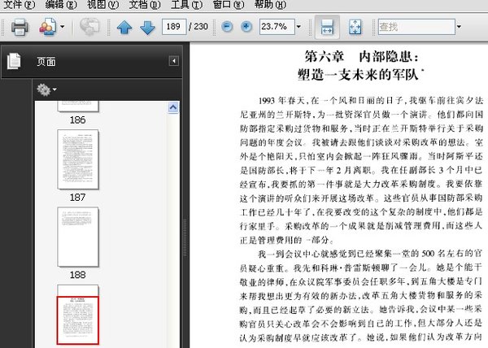Click the grayed-out email icon in toolbar
This screenshot has width=488, height=348.
[89, 28]
